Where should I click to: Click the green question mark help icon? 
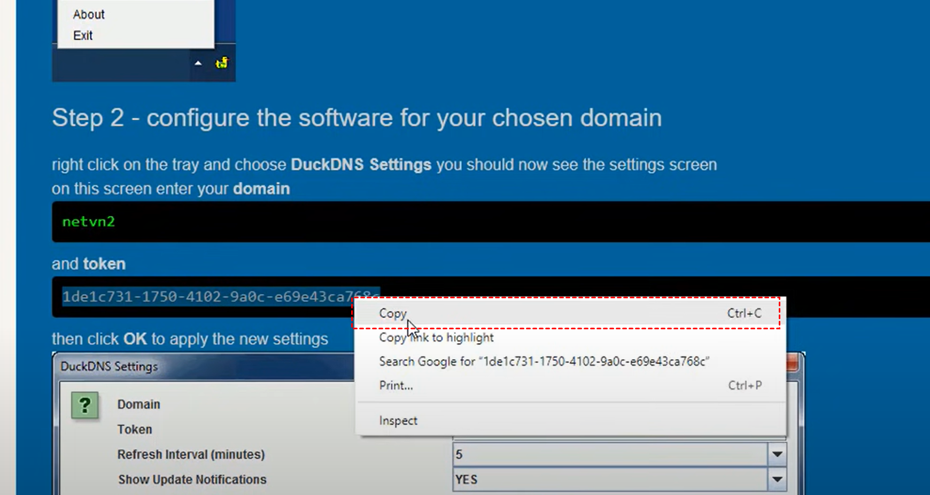(x=85, y=406)
